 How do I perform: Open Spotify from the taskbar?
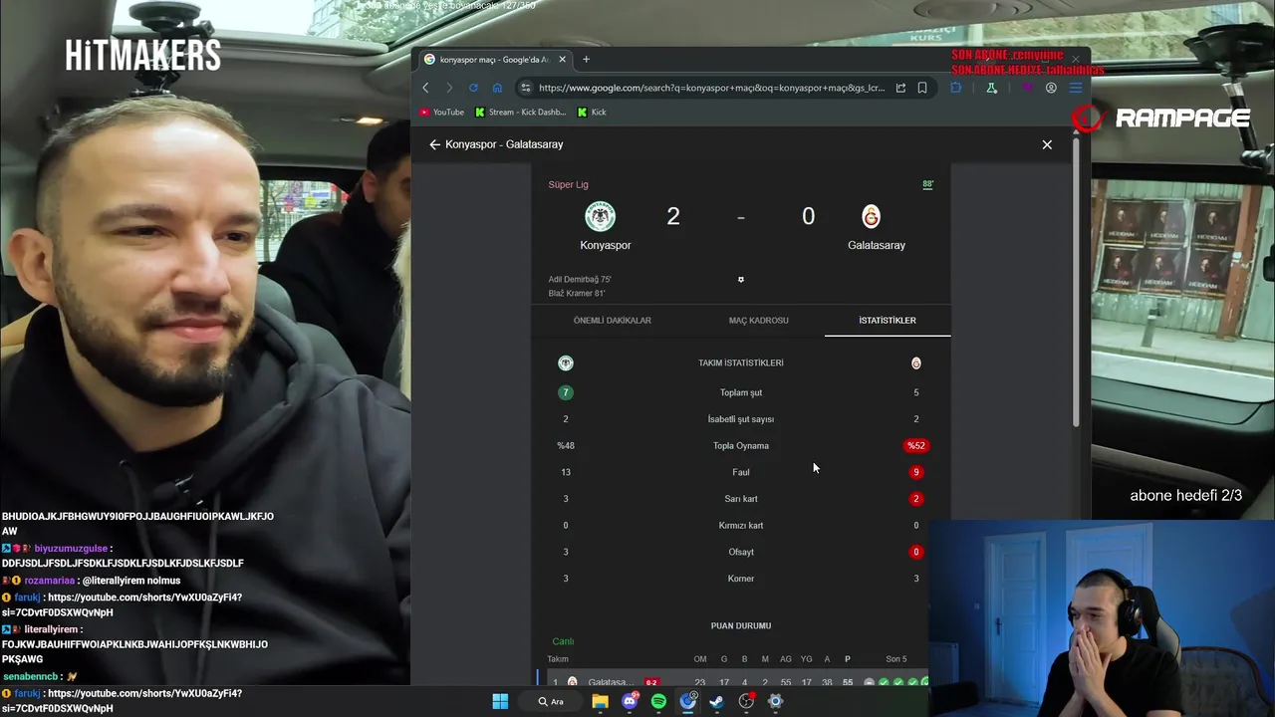[x=658, y=701]
